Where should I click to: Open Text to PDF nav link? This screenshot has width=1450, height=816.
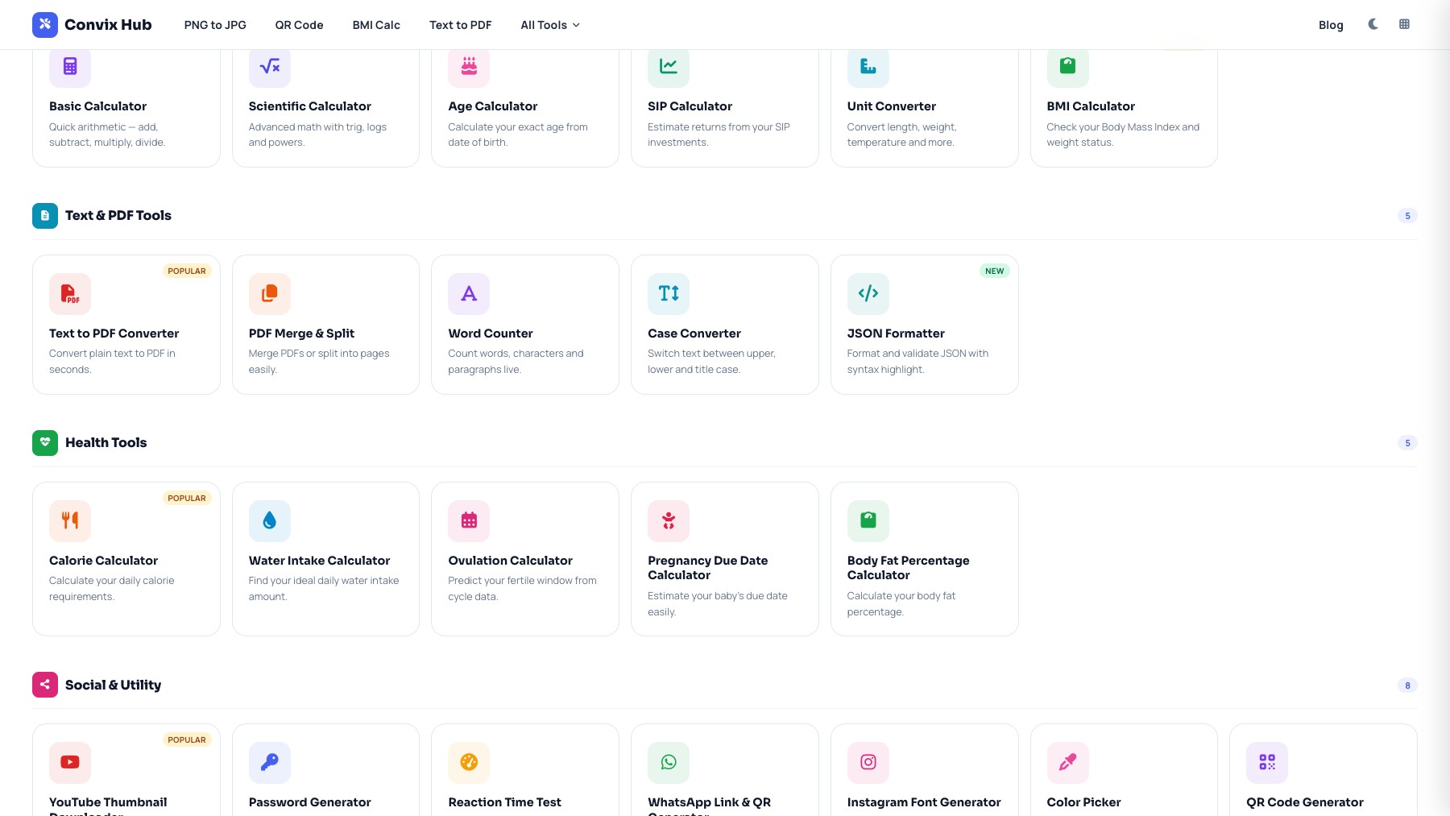click(460, 25)
